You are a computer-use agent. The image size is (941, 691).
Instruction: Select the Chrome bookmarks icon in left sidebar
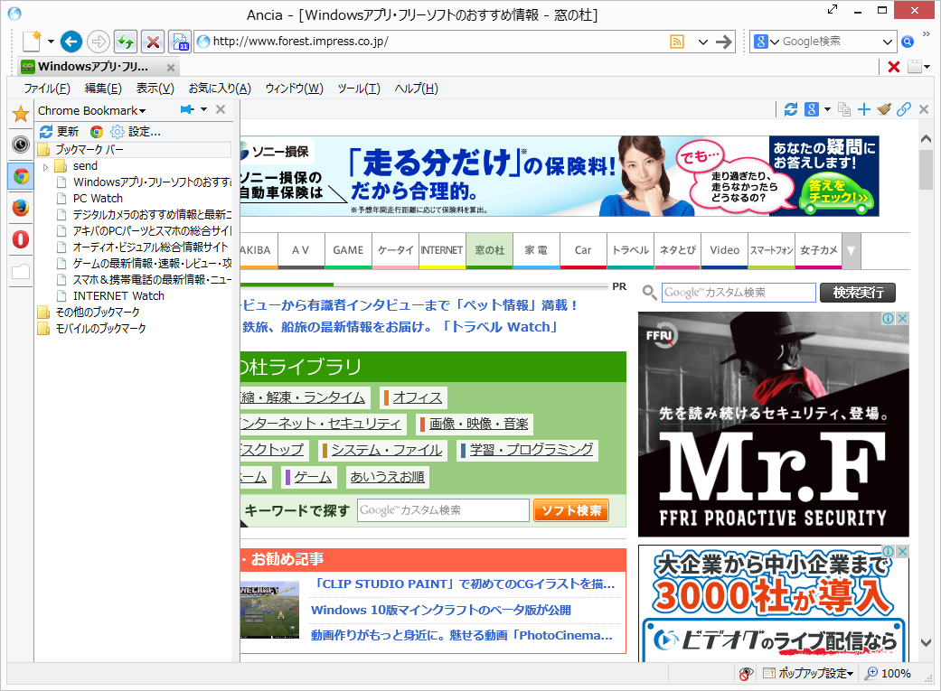(x=20, y=176)
